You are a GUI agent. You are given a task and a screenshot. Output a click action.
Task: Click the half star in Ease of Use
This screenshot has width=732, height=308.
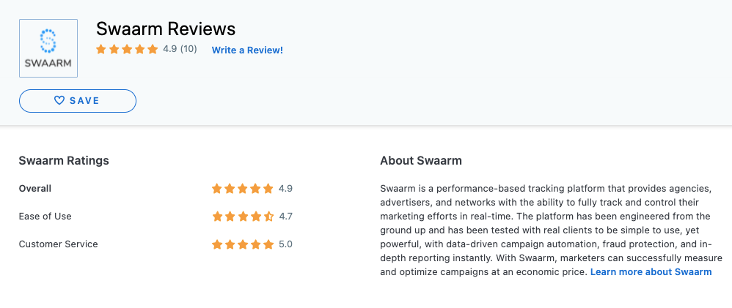click(x=268, y=217)
